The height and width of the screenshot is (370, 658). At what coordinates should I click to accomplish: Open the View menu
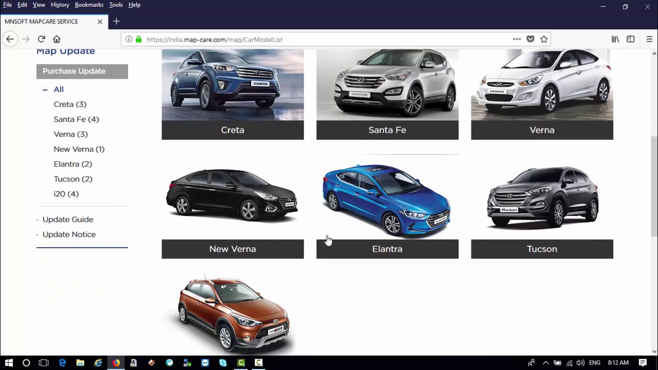coord(39,5)
